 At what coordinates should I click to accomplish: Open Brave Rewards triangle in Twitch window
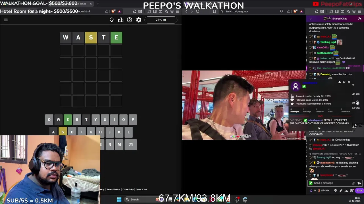tap(301, 11)
